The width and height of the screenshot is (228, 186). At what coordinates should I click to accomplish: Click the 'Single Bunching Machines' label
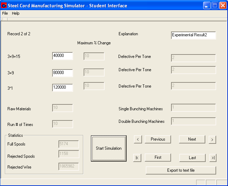click(x=141, y=109)
